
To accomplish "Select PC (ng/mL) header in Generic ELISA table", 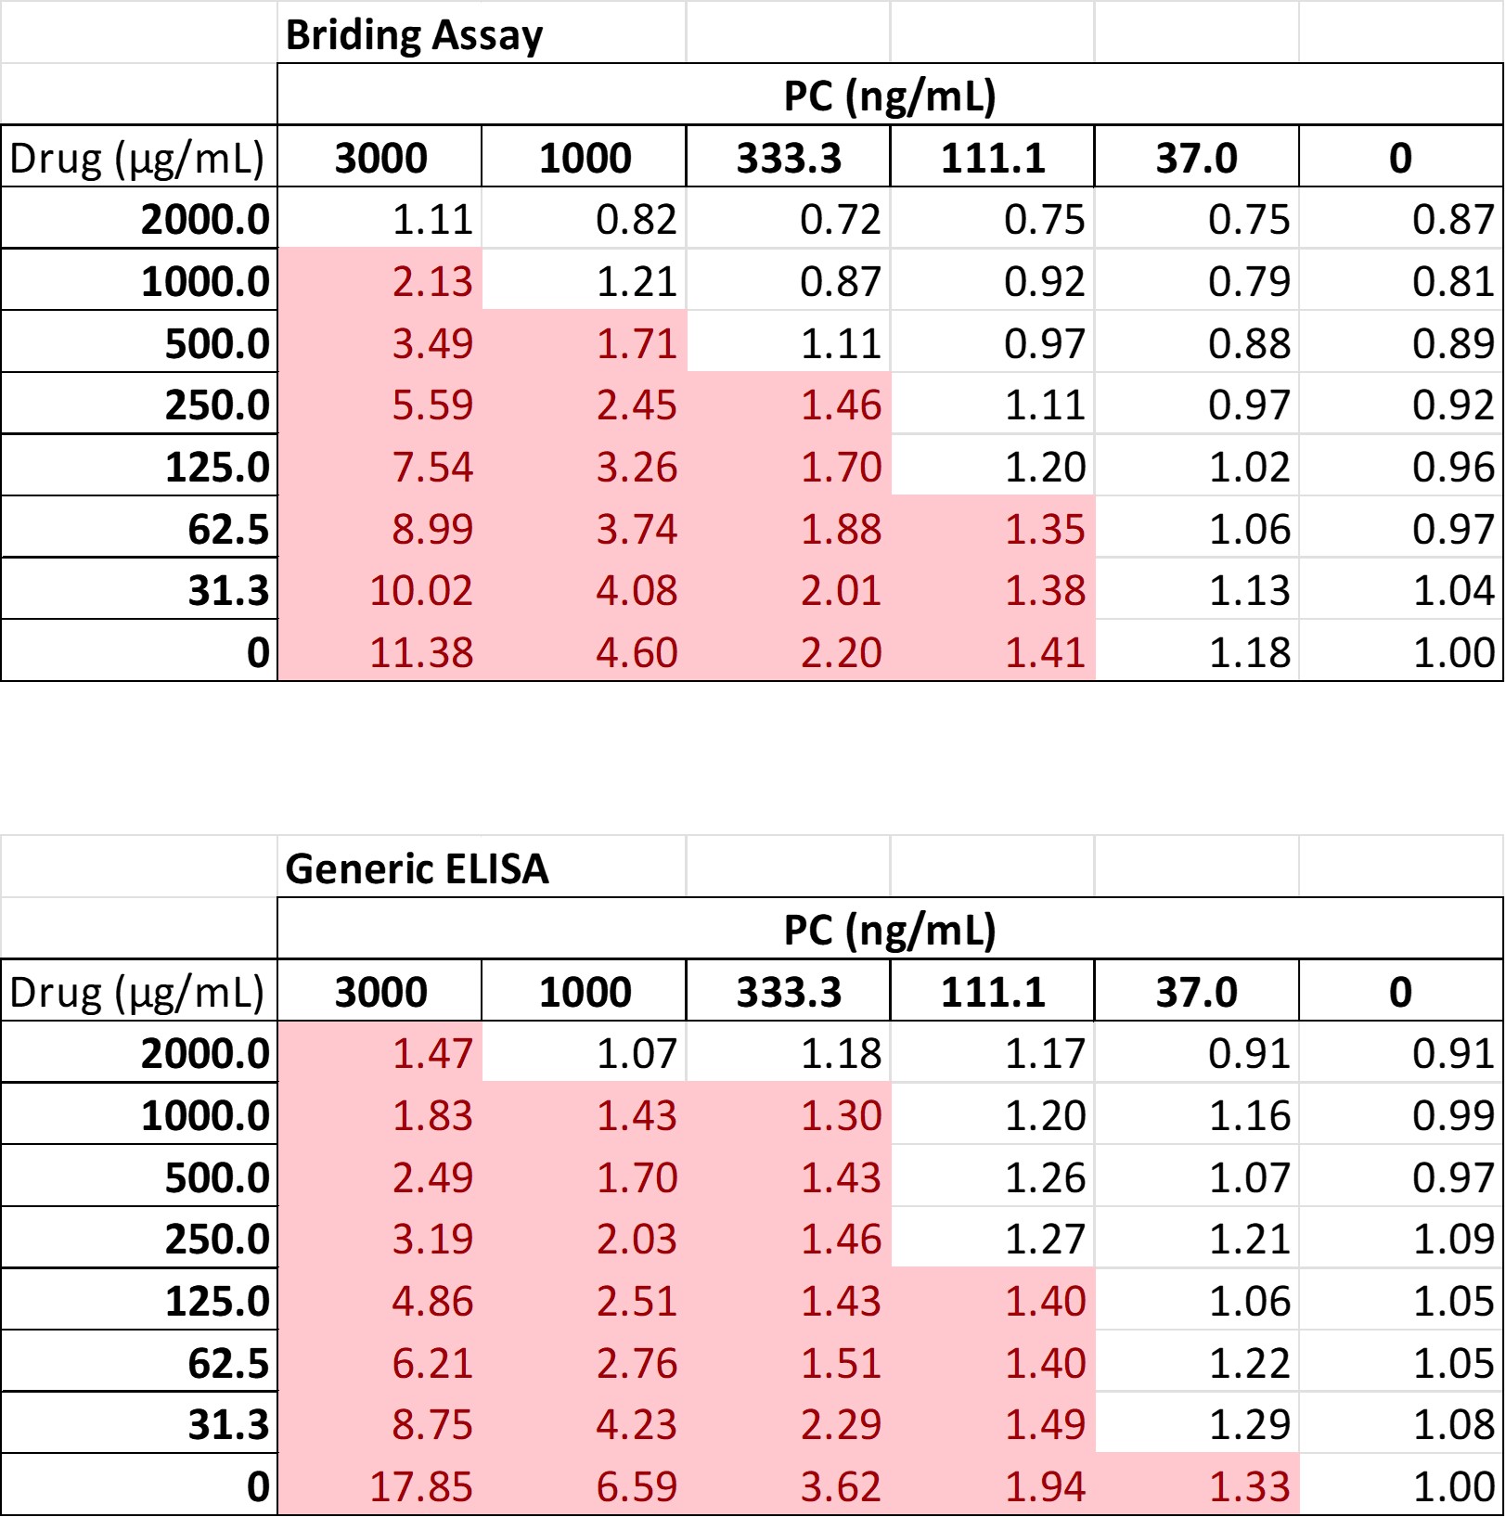I will tap(889, 930).
